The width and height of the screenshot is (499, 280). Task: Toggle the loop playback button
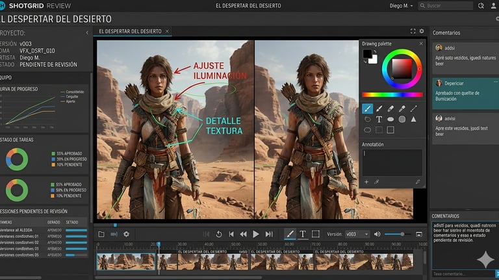point(219,234)
